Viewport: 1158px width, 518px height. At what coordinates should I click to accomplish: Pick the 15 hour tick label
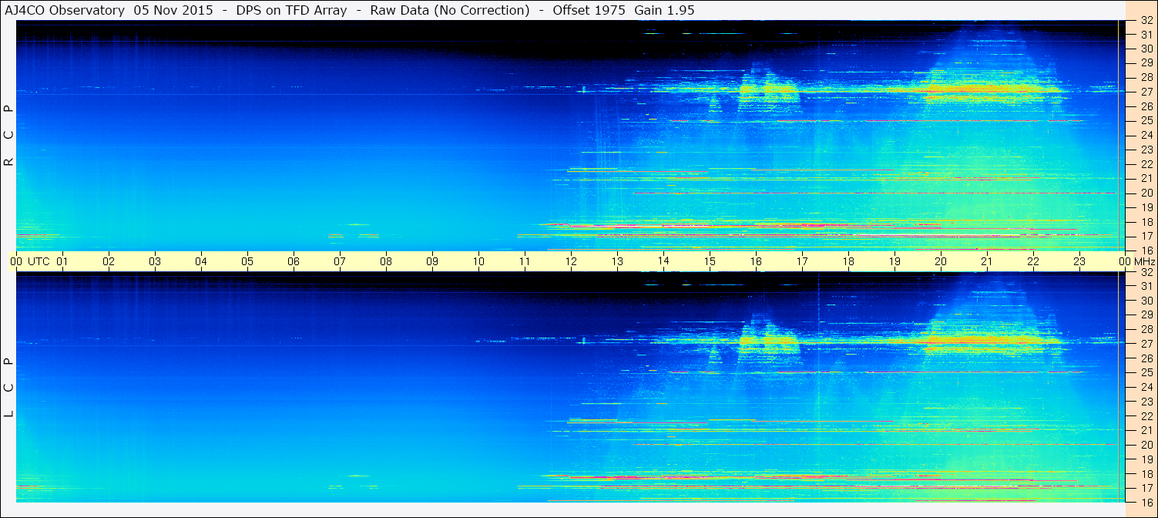pos(710,261)
